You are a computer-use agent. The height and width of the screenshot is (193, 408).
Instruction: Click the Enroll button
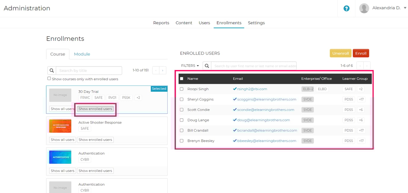(361, 53)
